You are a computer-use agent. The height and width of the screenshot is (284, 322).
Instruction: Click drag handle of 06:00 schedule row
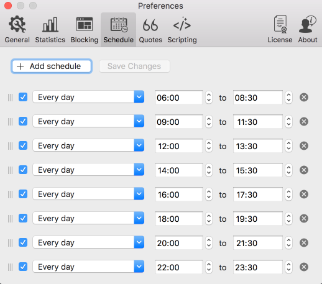(10, 98)
